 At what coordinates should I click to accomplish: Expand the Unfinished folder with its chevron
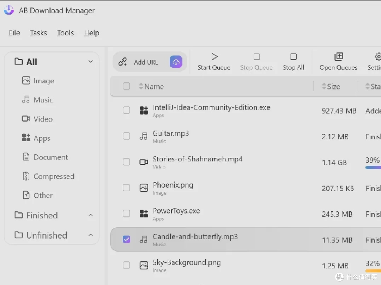[x=91, y=235]
